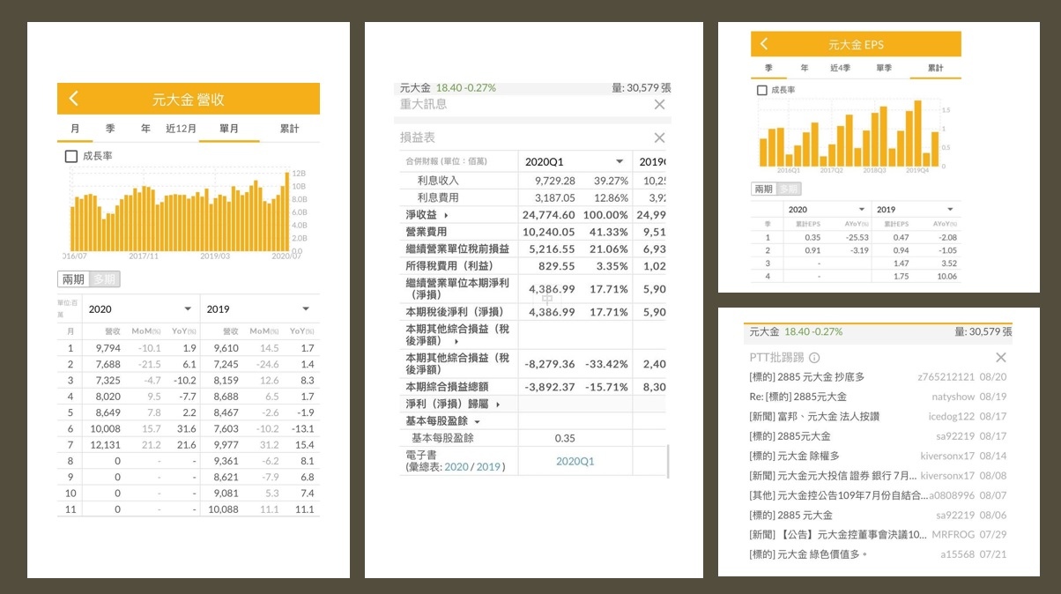Switch to the 季 tab in 營收
The height and width of the screenshot is (594, 1061).
pyautogui.click(x=110, y=129)
